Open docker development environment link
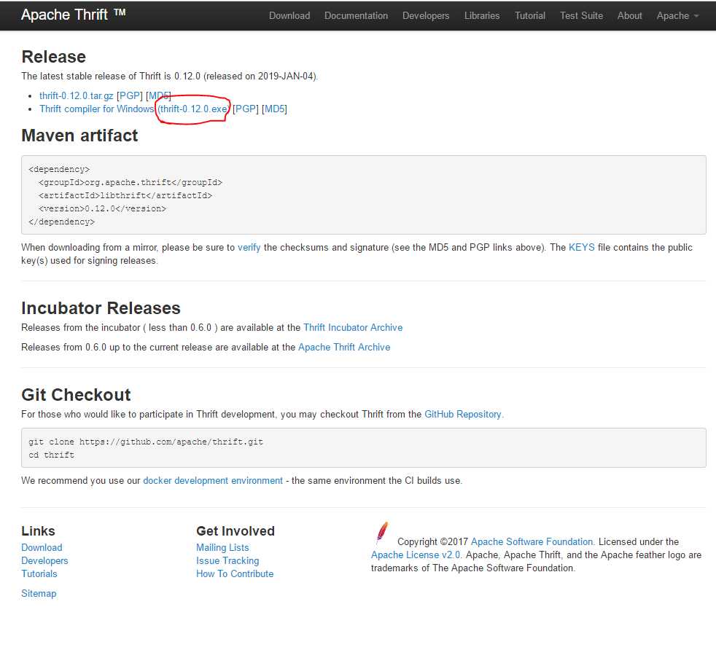 coord(213,480)
